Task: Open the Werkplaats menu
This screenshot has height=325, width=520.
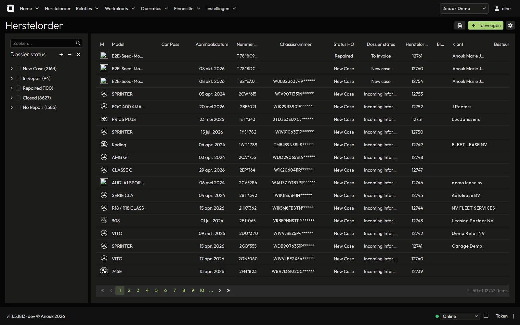Action: tap(120, 8)
